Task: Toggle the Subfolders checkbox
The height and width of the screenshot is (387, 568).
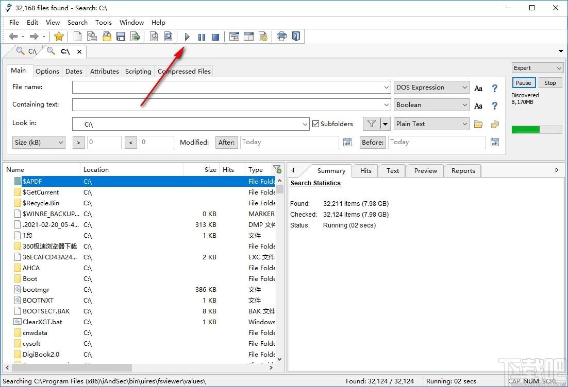Action: coord(315,124)
